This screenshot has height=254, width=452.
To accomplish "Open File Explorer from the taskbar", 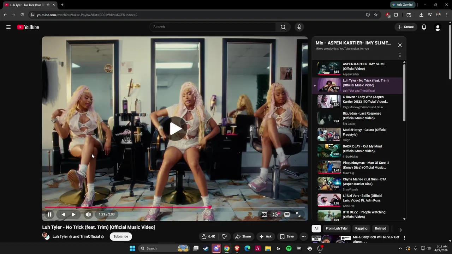I will click(268, 248).
